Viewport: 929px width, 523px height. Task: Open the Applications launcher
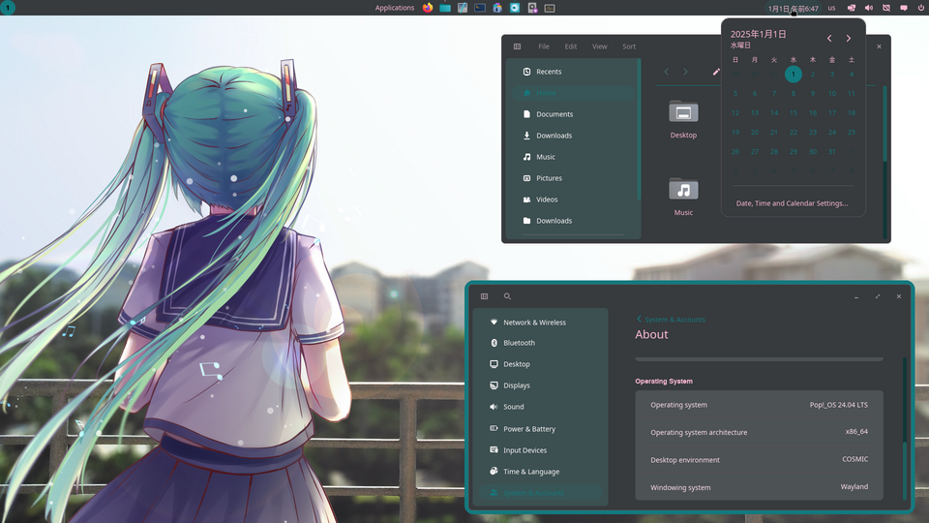click(x=395, y=8)
